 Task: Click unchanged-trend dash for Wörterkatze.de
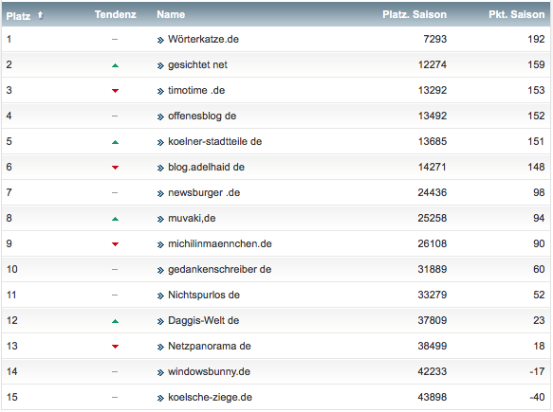pyautogui.click(x=115, y=40)
